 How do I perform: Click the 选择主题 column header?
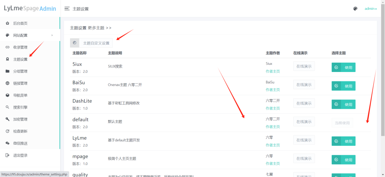(339, 53)
